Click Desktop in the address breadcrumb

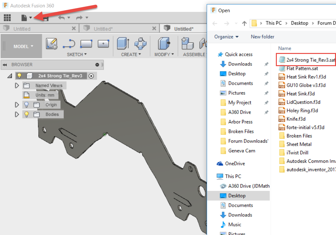tap(300, 23)
